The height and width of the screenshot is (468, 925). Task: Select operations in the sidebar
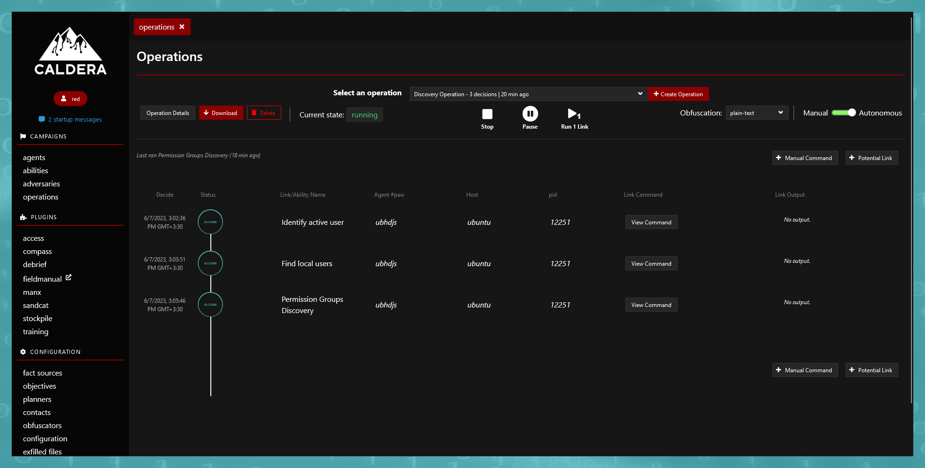(x=40, y=197)
